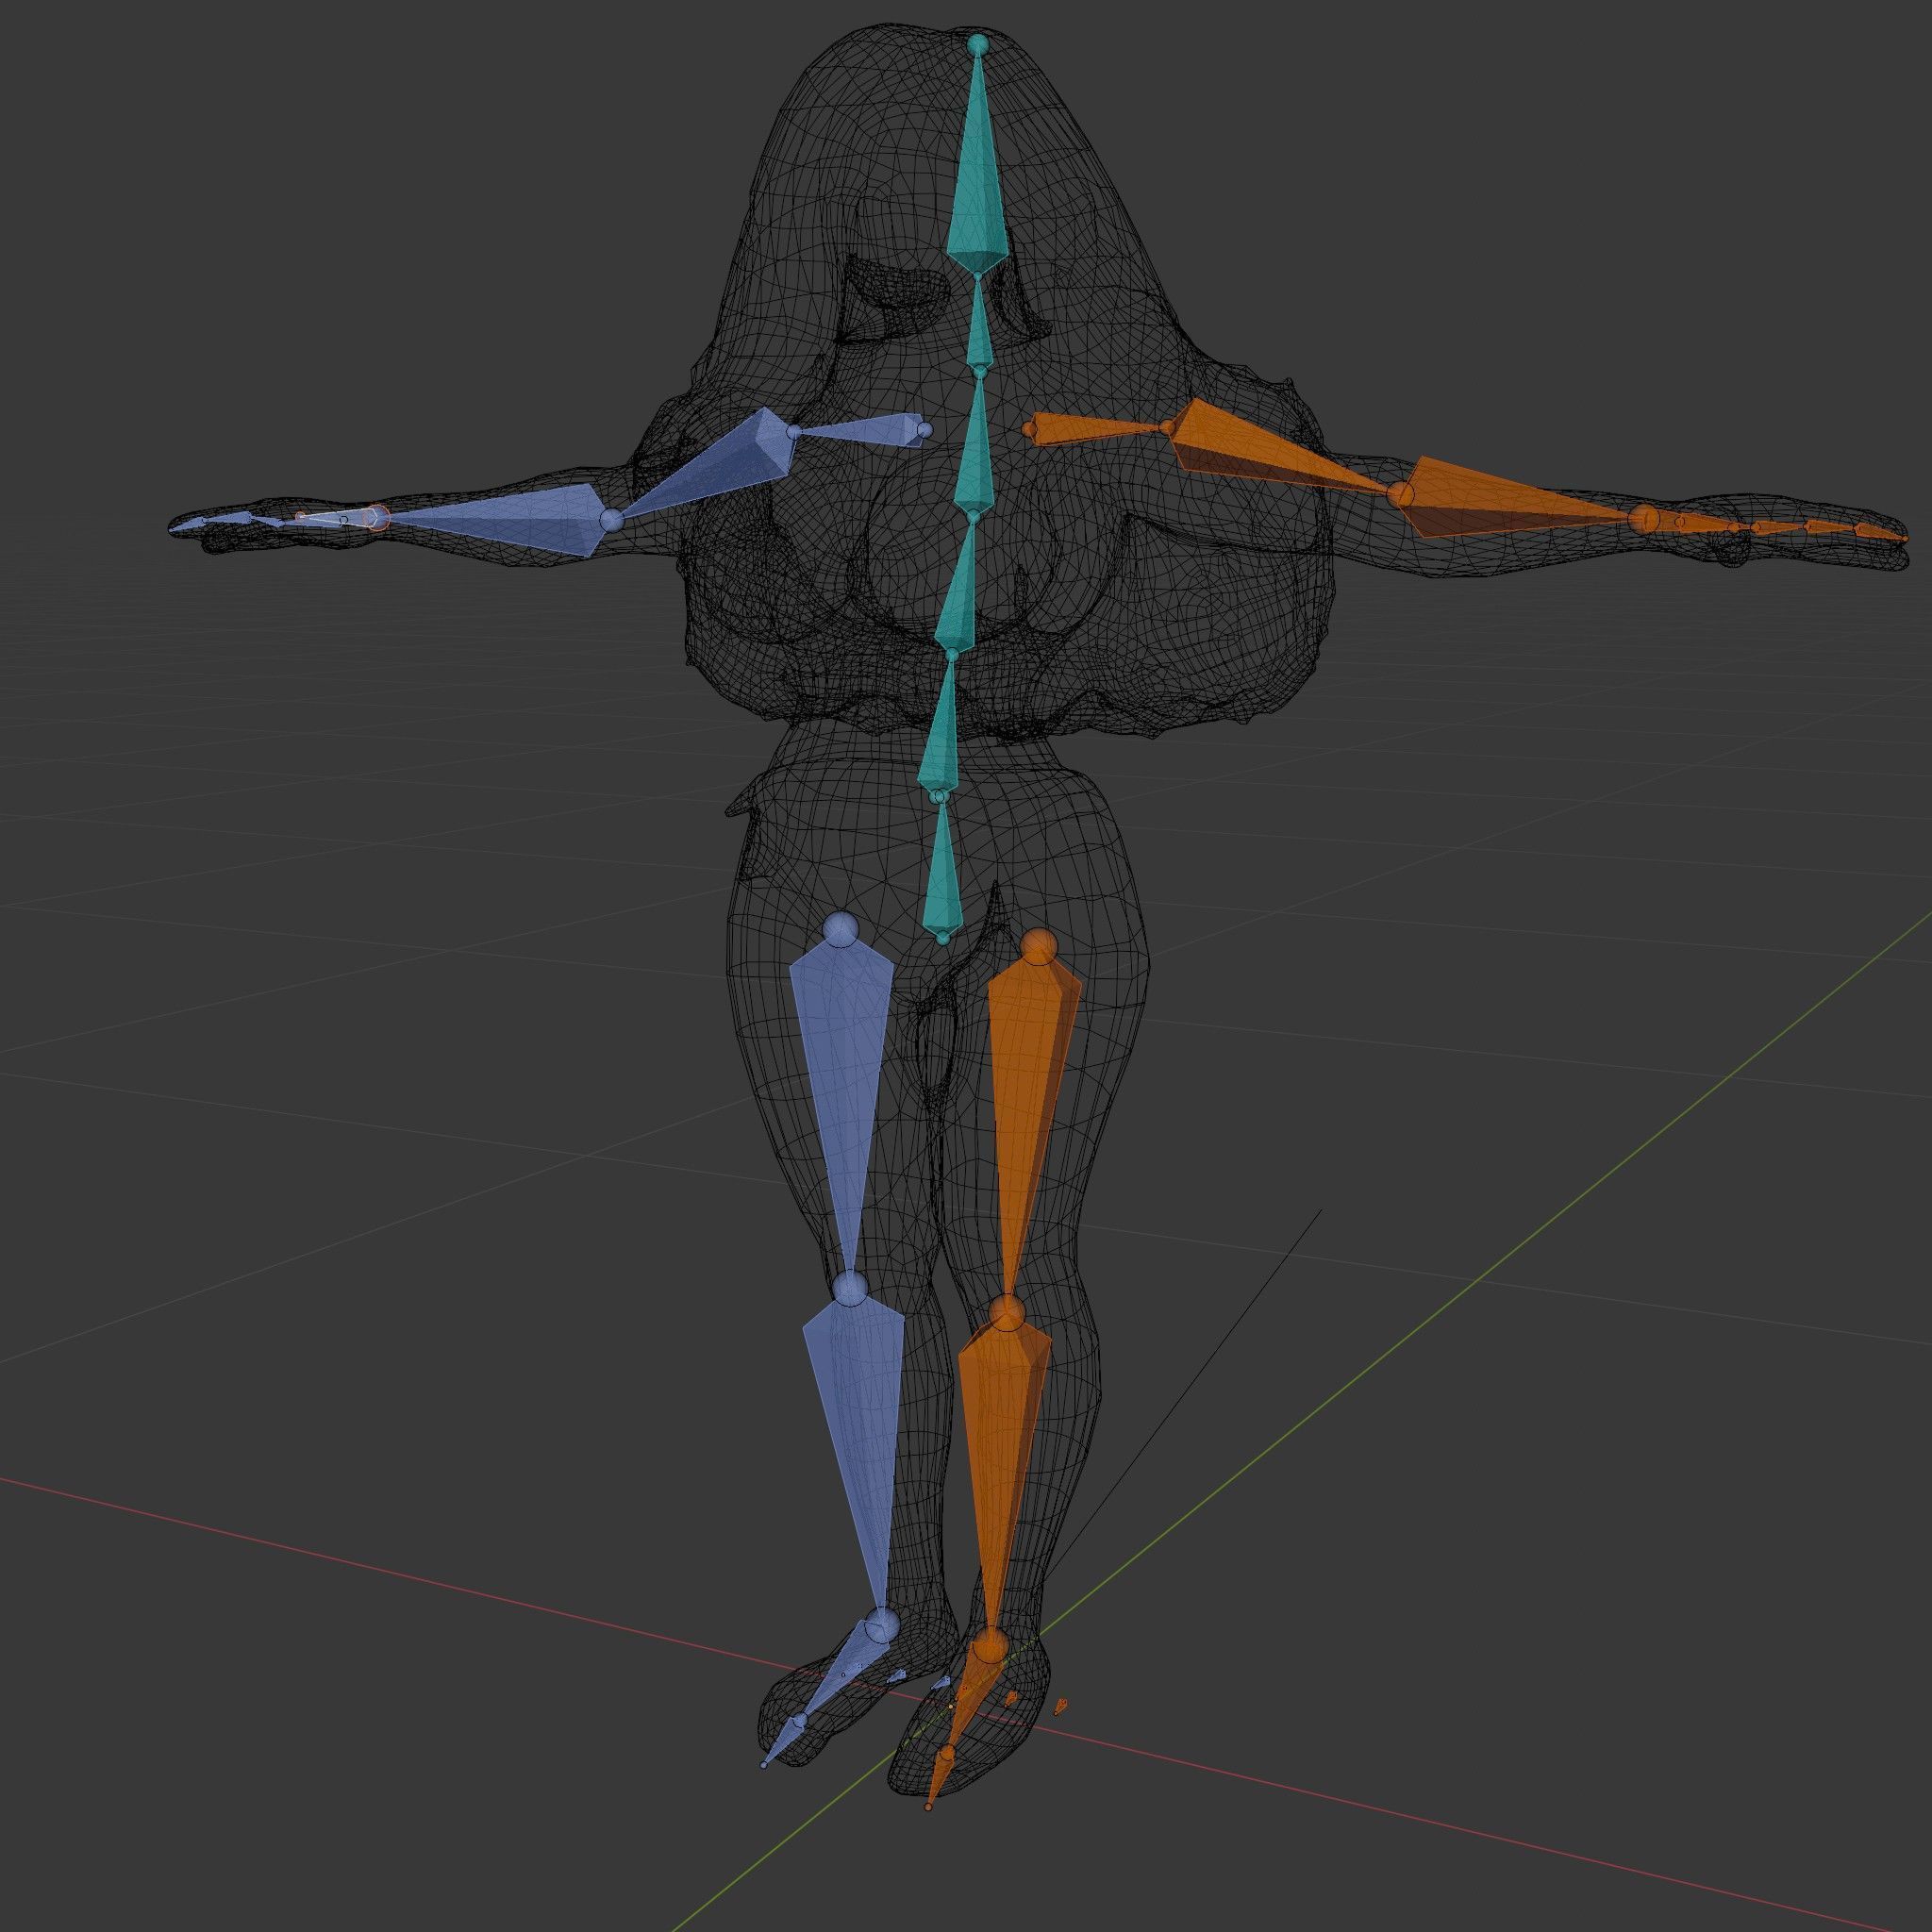This screenshot has height=1932, width=1932.
Task: Click the orange hip joint sphere
Action: point(1039,945)
